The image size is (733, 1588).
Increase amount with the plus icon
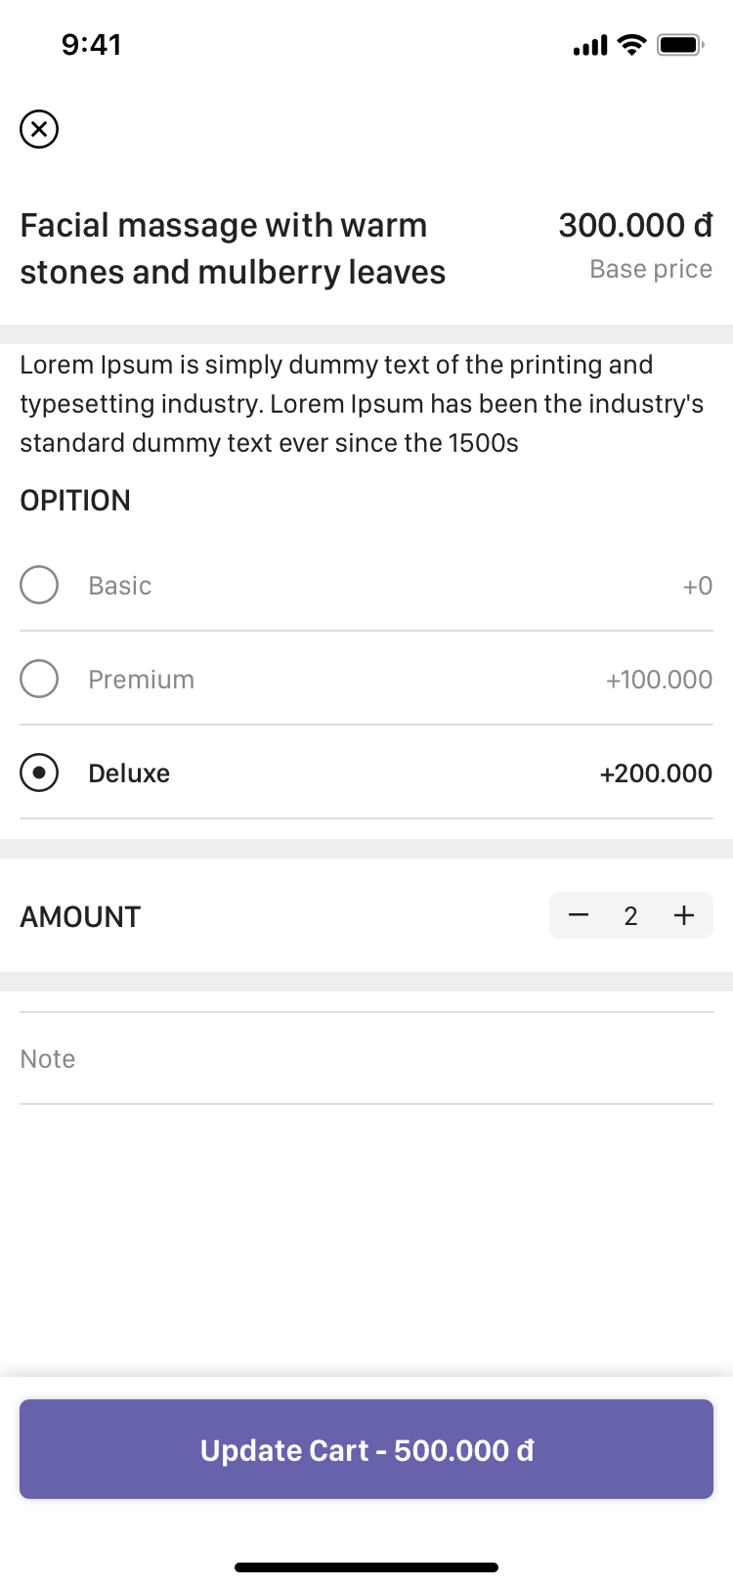(x=684, y=915)
